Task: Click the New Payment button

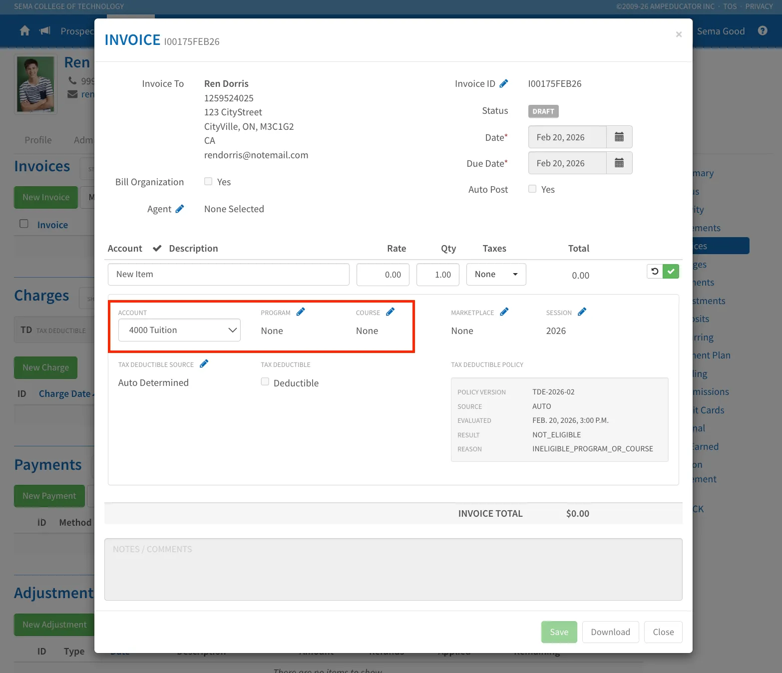Action: [x=49, y=496]
